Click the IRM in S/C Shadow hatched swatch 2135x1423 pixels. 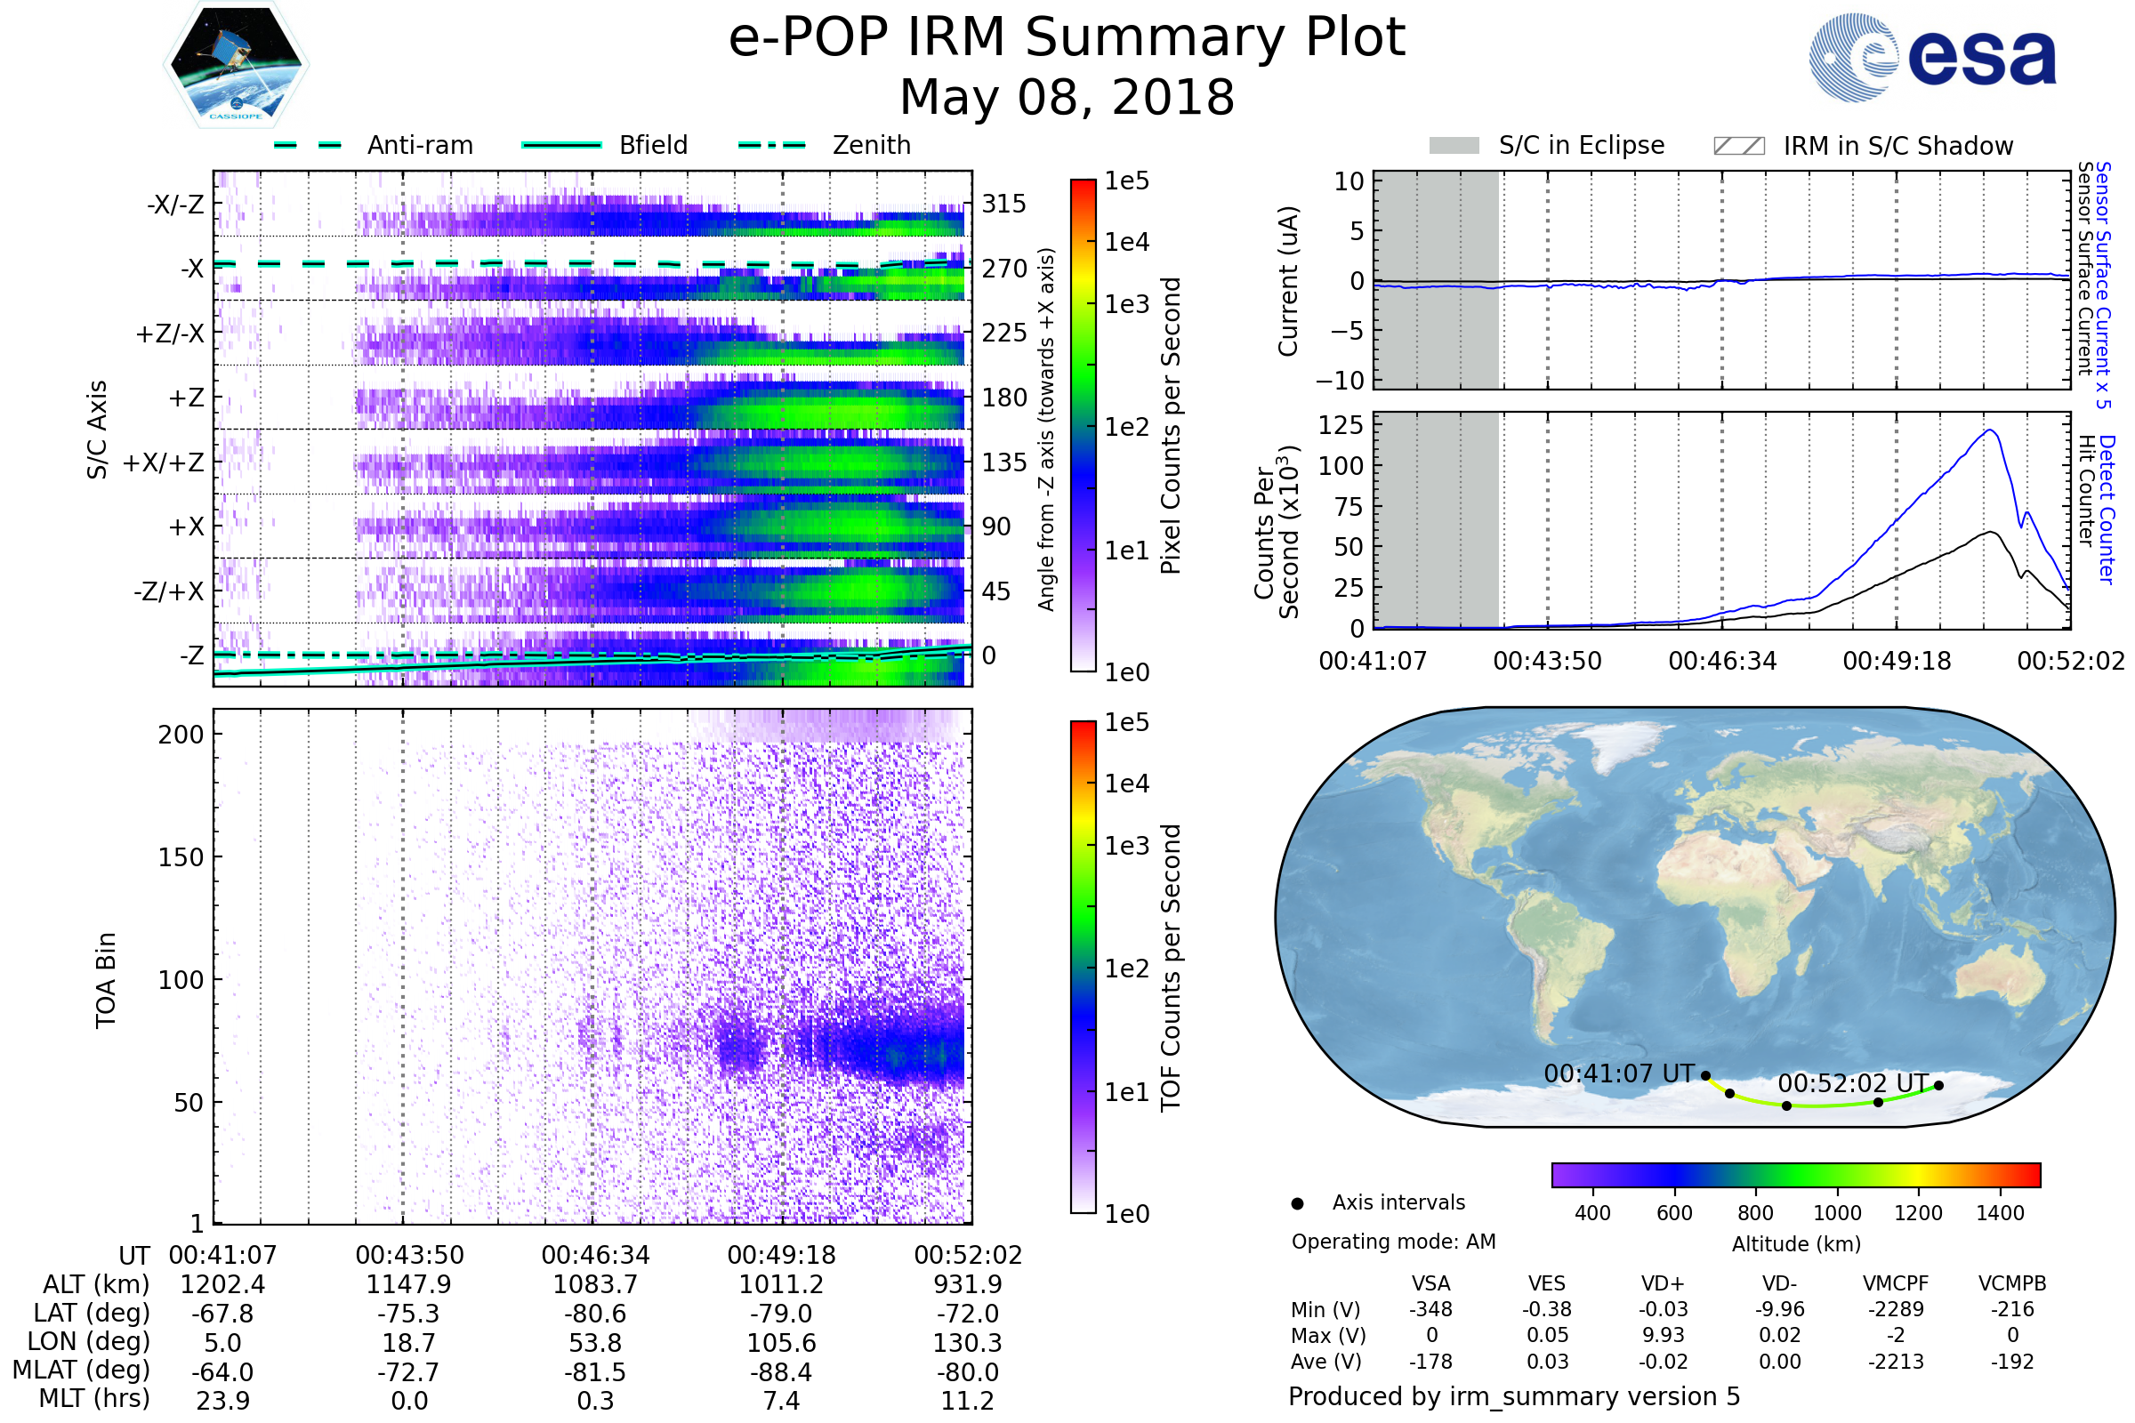click(1738, 146)
